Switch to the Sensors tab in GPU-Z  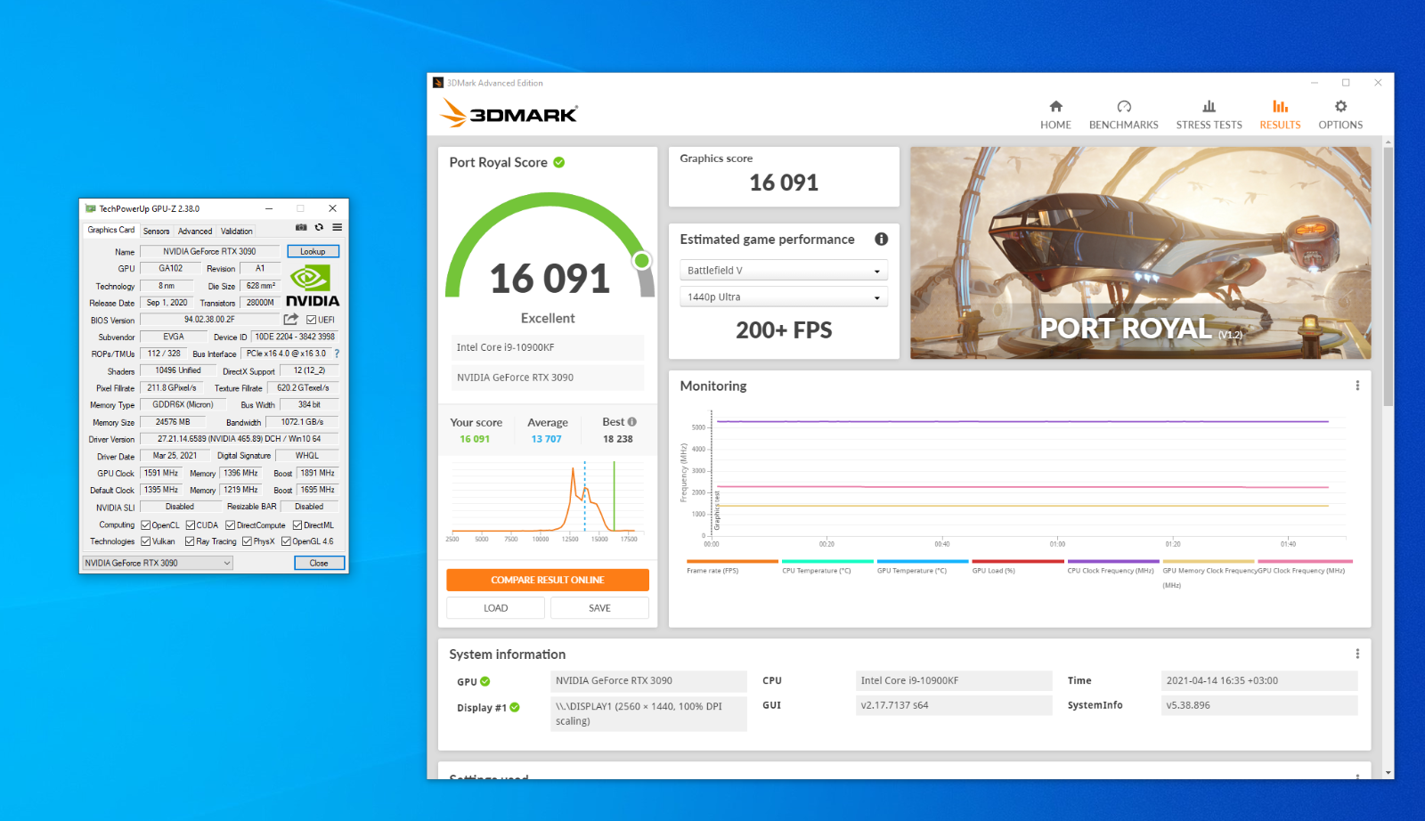point(157,231)
